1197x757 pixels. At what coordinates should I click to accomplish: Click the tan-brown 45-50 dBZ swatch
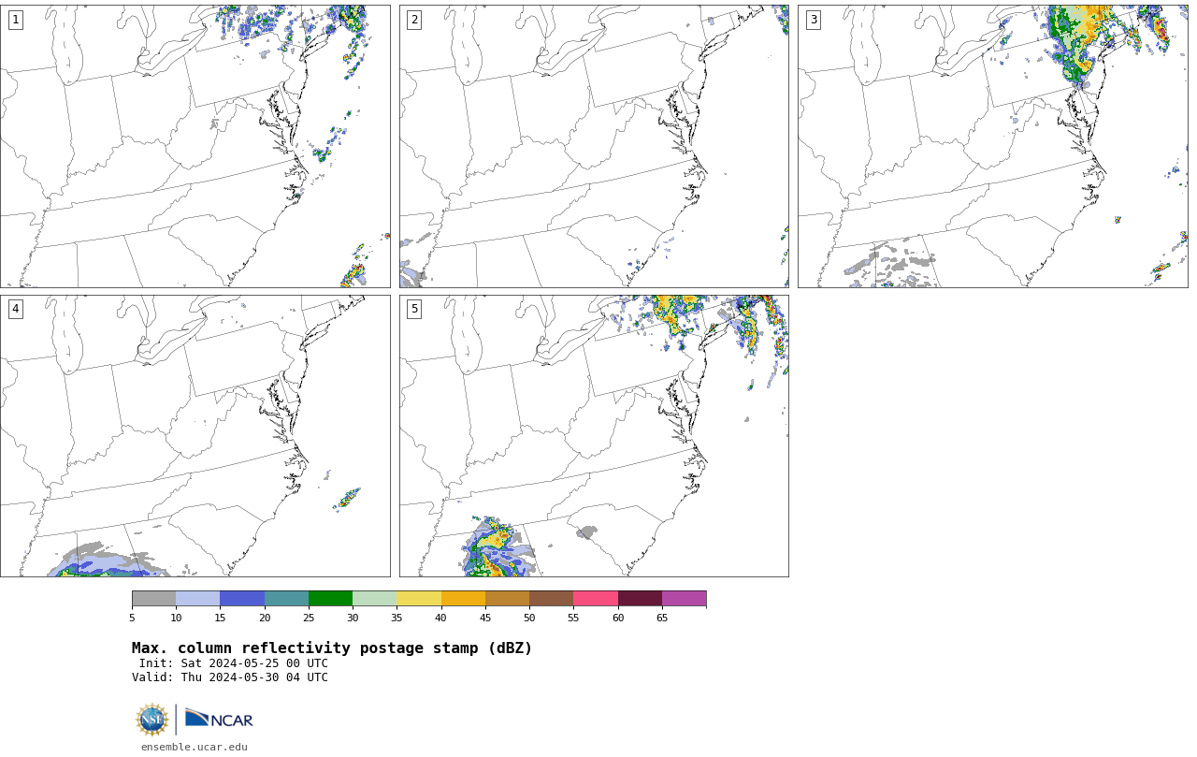(507, 599)
